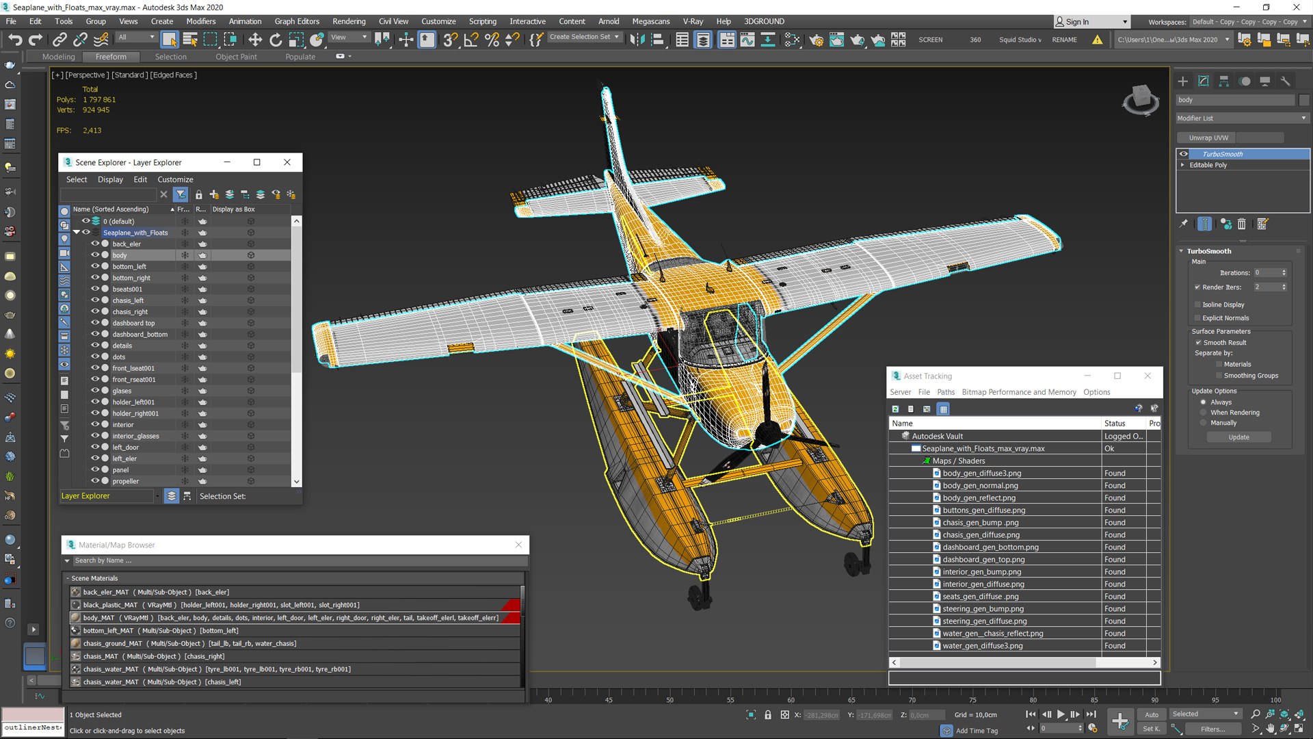Click the Redo arrow icon
This screenshot has height=739, width=1313.
[36, 40]
